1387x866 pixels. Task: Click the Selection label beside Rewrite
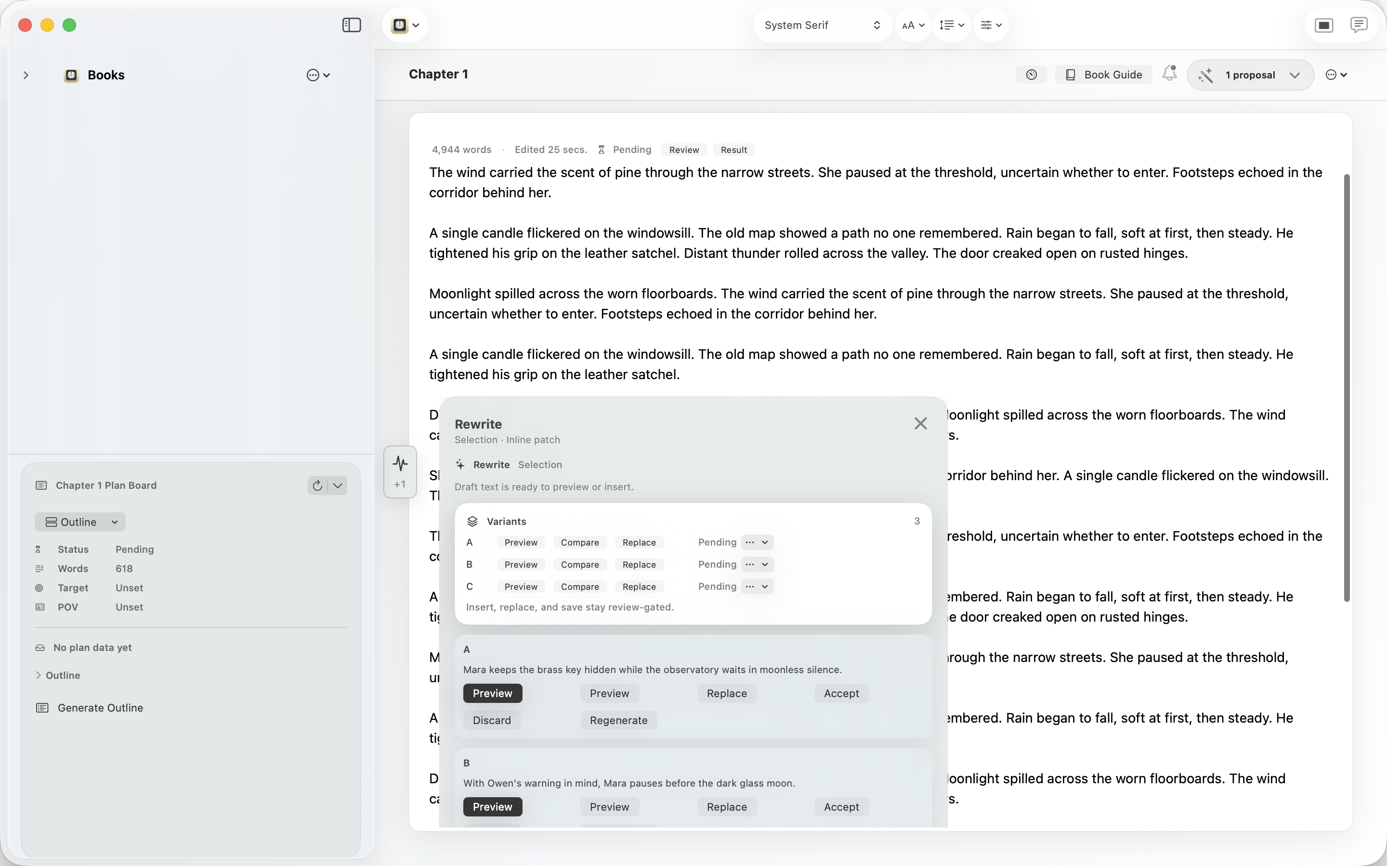click(x=540, y=464)
